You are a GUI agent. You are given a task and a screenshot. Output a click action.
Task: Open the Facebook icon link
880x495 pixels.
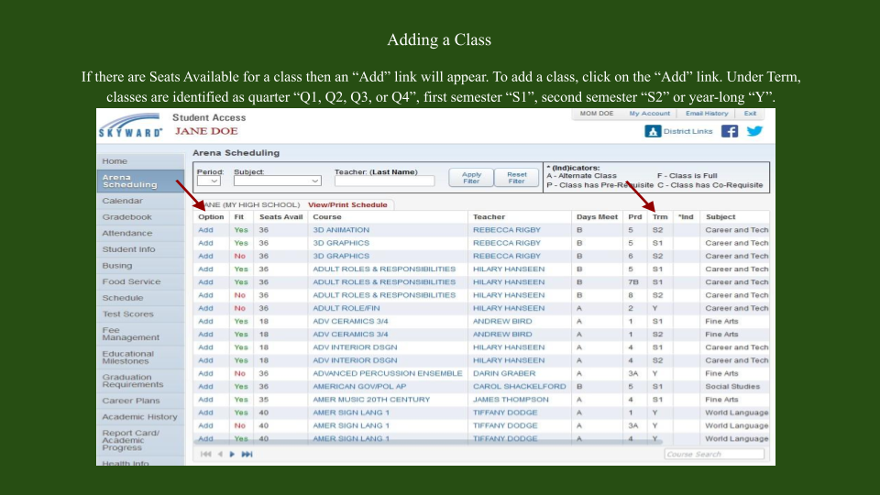730,131
